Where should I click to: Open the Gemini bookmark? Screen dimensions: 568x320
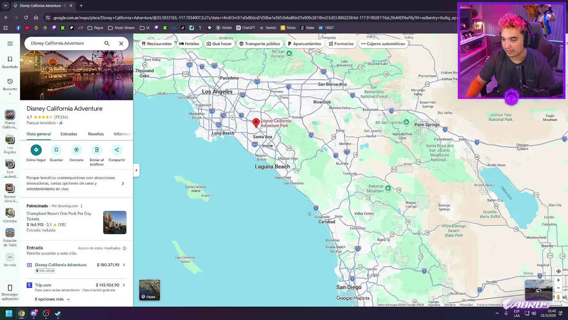268,28
